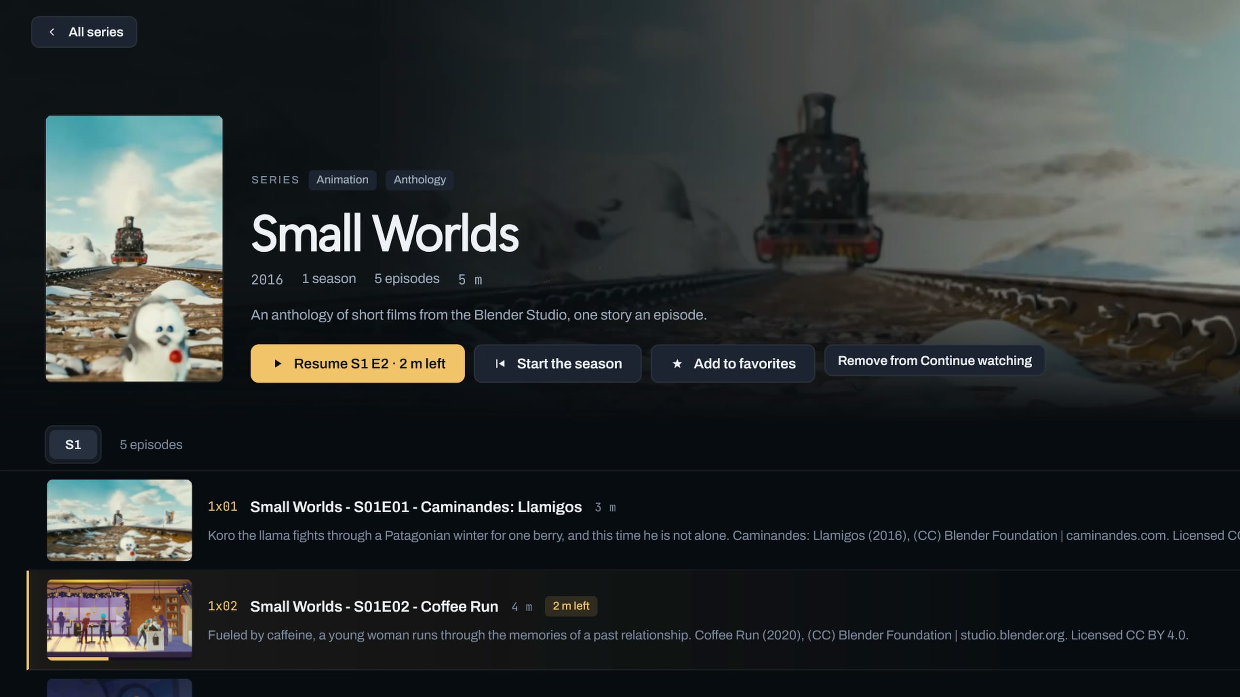Click the 2016 year in series metadata
1240x697 pixels.
point(267,279)
